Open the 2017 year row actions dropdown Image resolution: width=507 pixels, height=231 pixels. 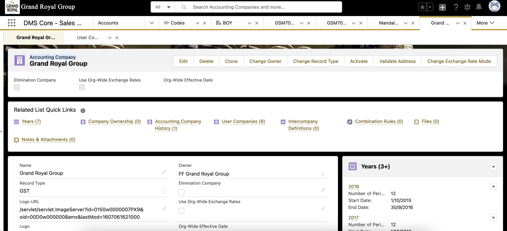493,218
